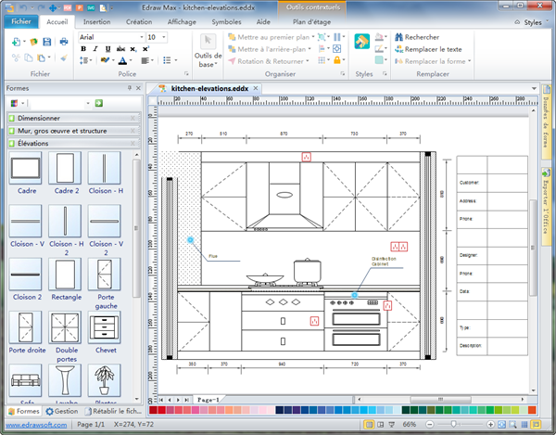Select the Cloison - H shape

click(104, 169)
